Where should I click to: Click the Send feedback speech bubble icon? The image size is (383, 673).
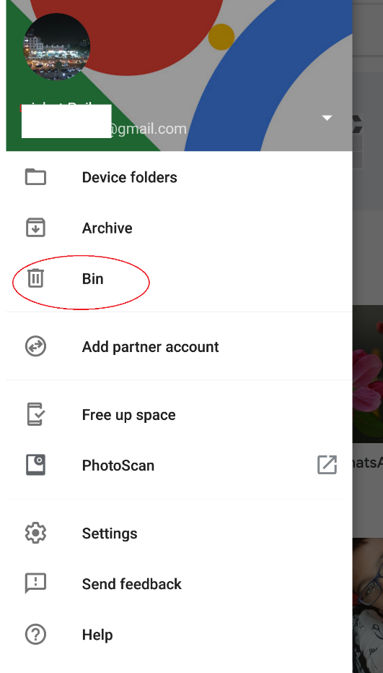tap(35, 584)
